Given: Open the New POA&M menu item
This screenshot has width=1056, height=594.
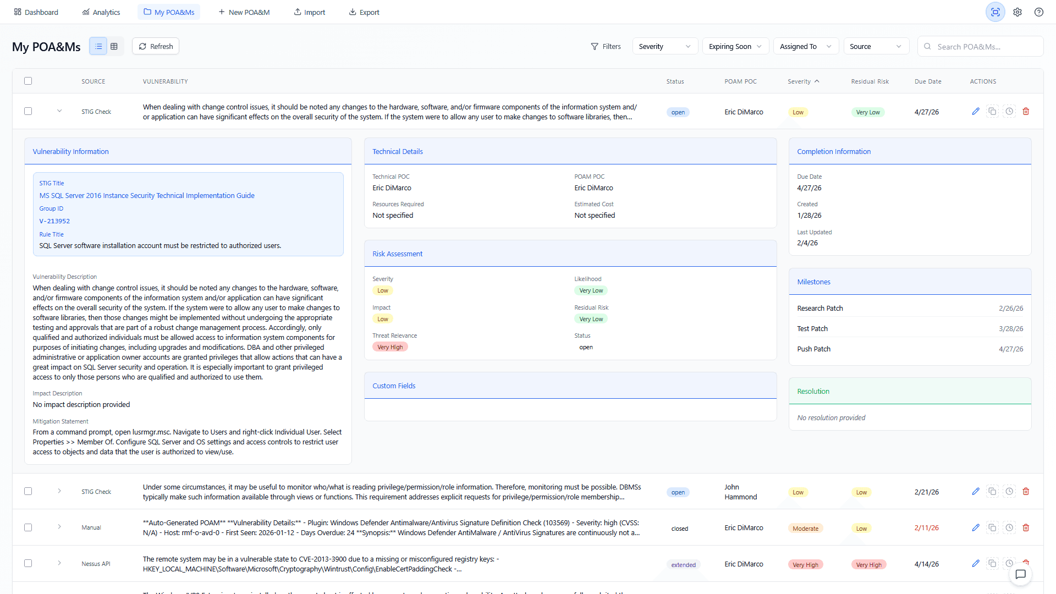Looking at the screenshot, I should click(244, 12).
